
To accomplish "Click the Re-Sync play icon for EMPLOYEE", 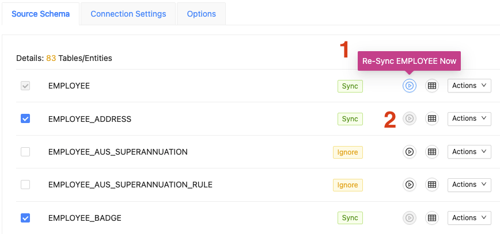I will point(409,86).
